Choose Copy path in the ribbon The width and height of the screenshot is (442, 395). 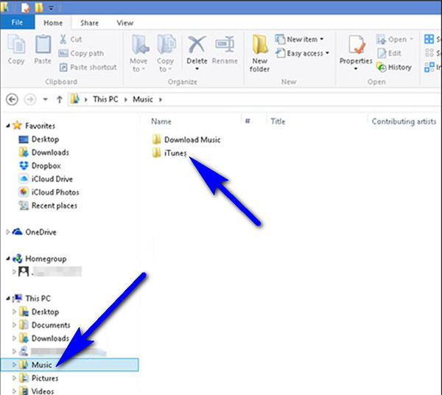pyautogui.click(x=81, y=53)
